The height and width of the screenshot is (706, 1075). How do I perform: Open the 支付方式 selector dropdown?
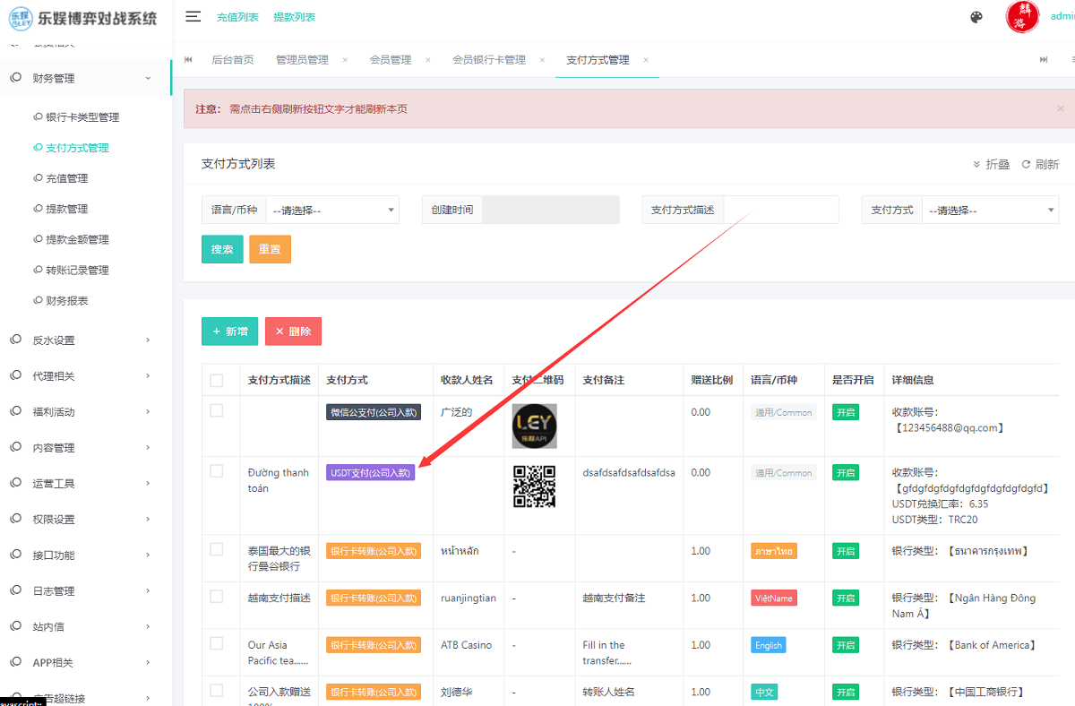pyautogui.click(x=991, y=209)
